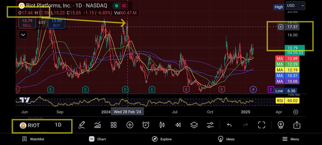Change chart type via candlestick icon
322x145 pixels.
(x=162, y=125)
